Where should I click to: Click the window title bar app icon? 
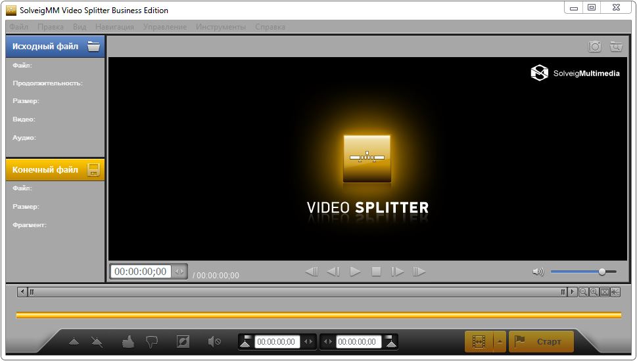point(11,10)
